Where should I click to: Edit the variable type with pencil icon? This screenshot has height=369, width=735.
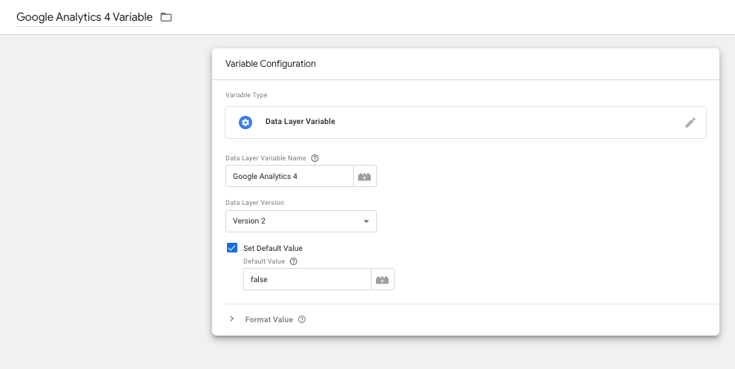(690, 123)
